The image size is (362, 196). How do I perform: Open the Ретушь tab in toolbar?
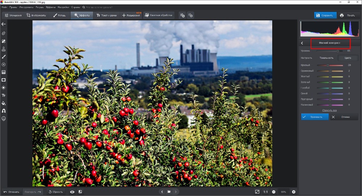(59, 15)
